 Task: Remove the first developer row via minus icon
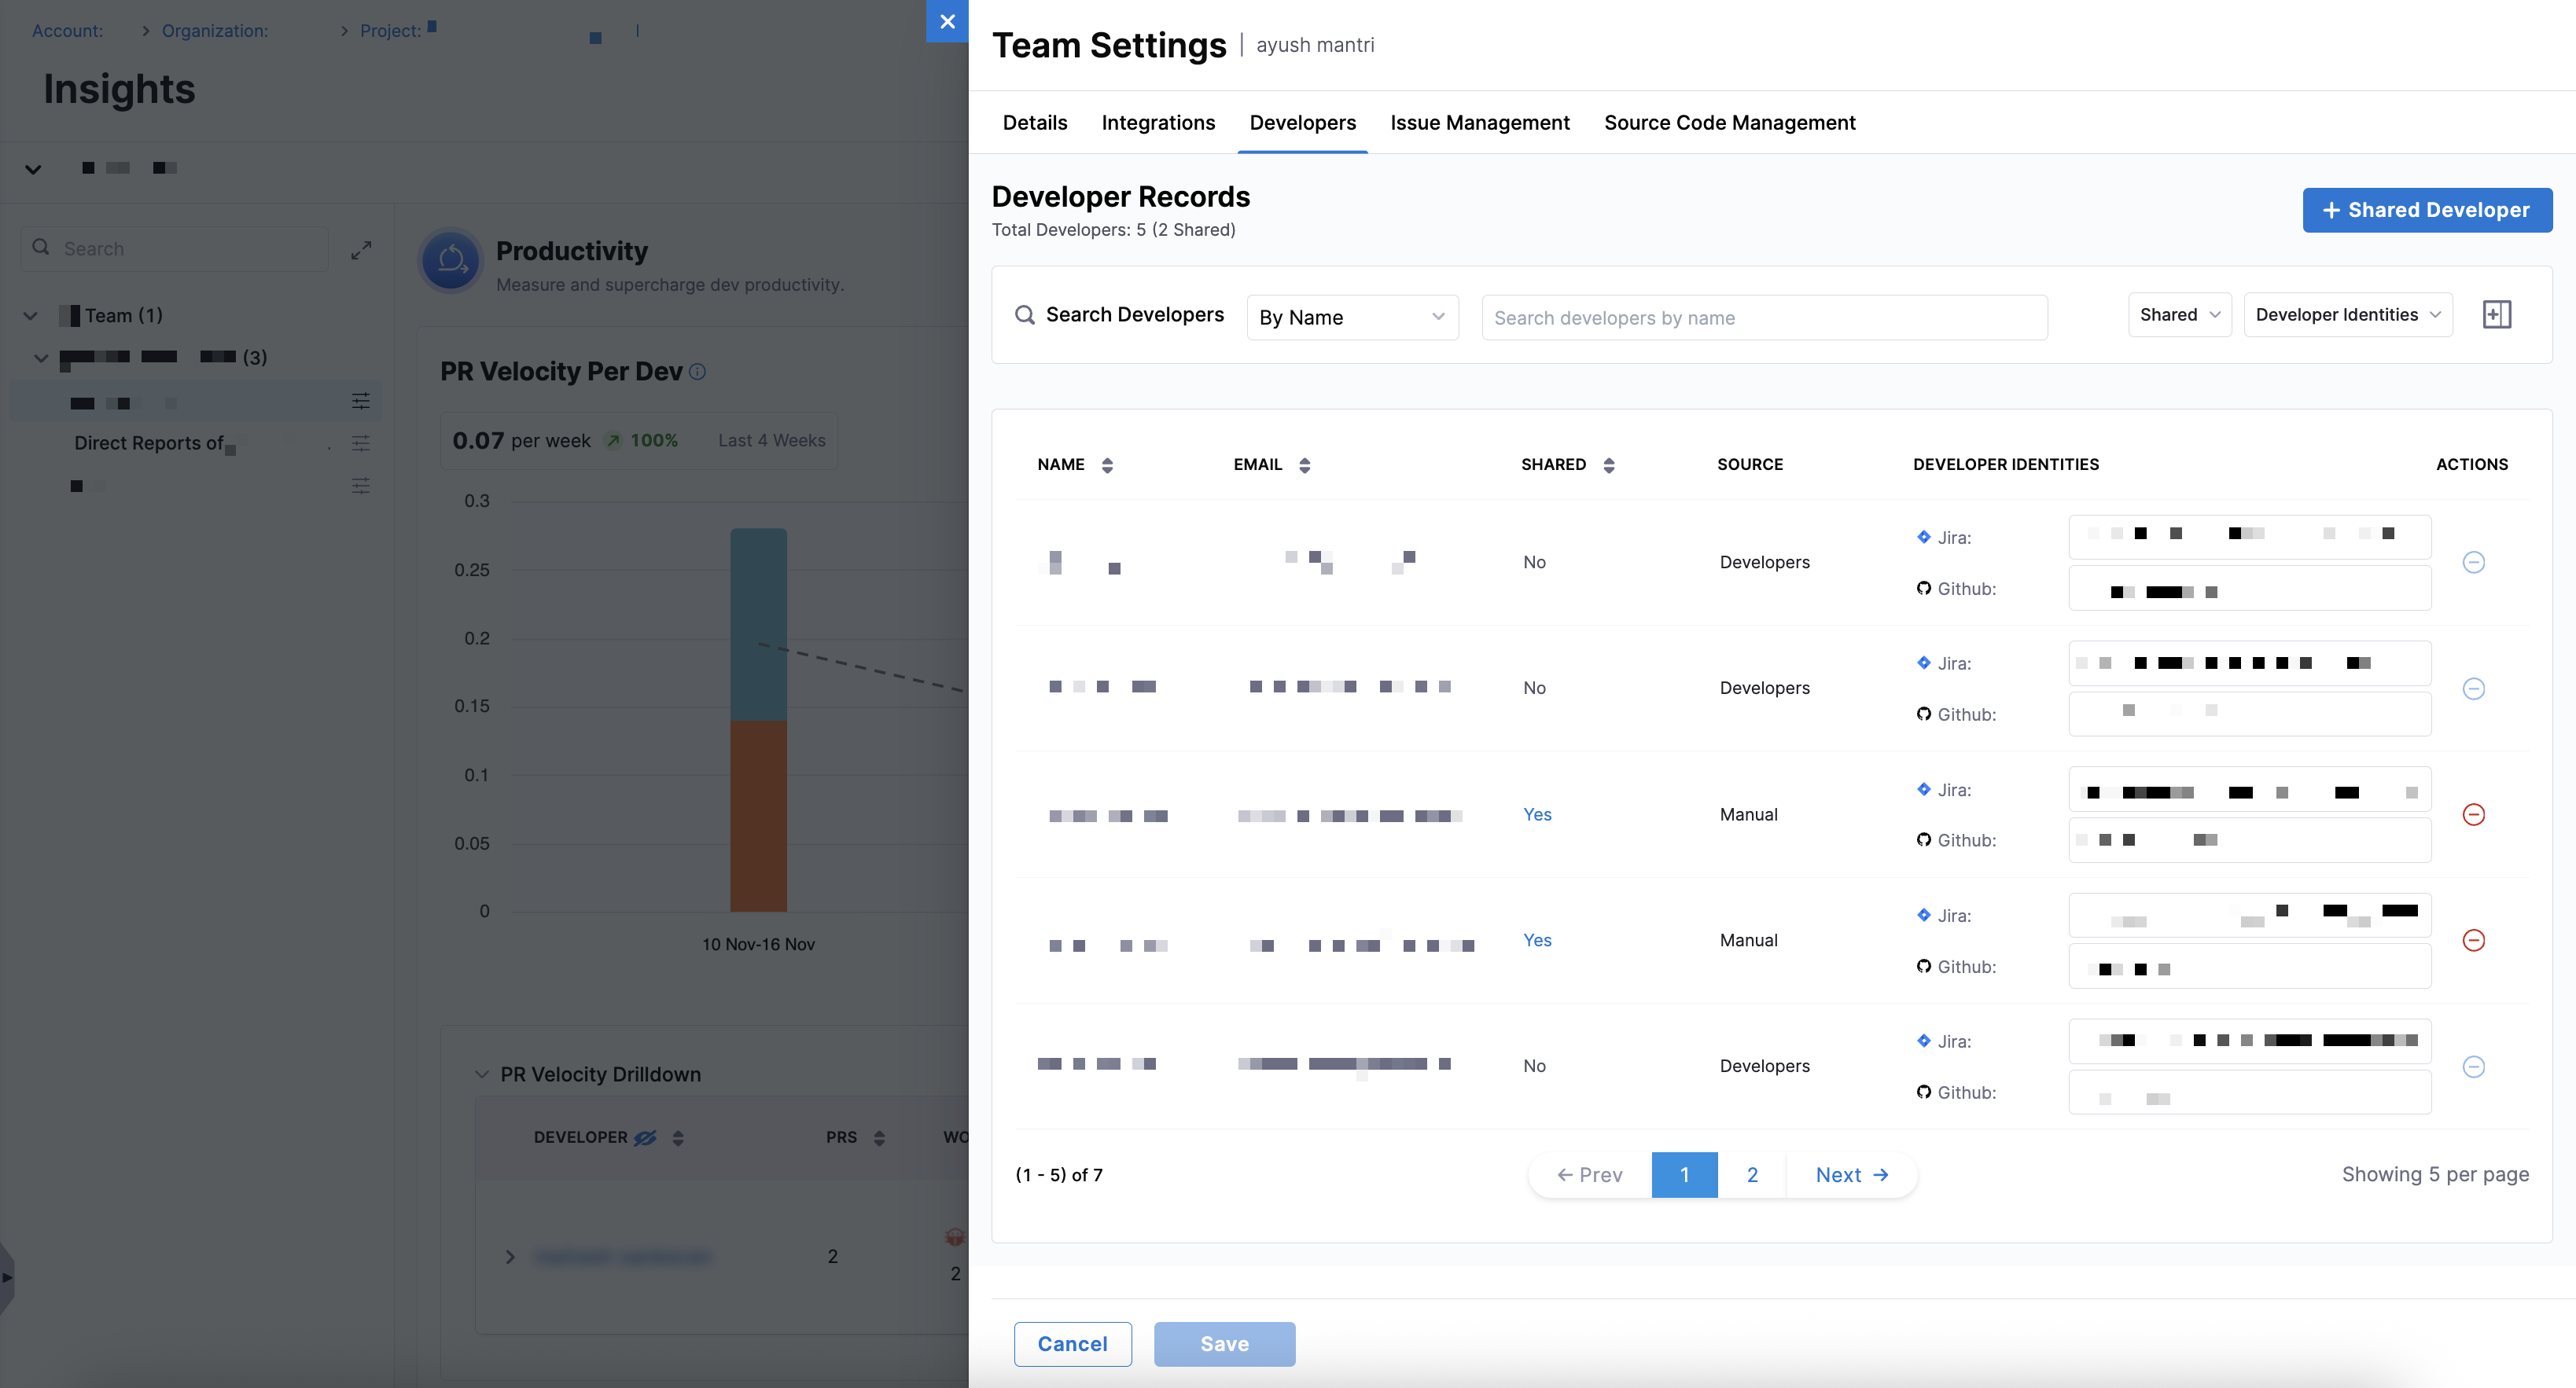pyautogui.click(x=2473, y=563)
